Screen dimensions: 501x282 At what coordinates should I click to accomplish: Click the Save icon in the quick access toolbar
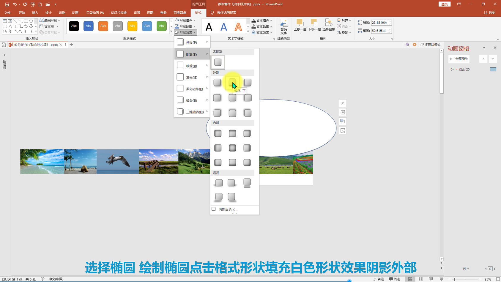(7, 4)
